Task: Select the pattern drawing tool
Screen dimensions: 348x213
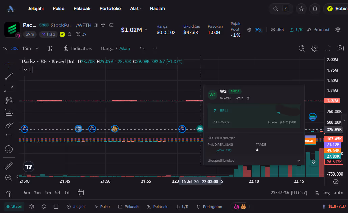Action: (x=9, y=100)
